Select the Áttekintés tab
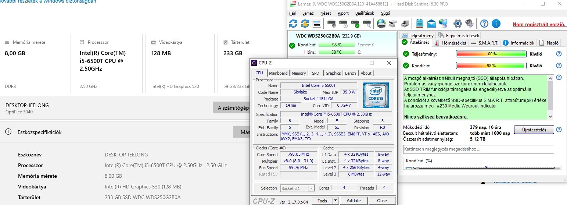The width and height of the screenshot is (567, 205). [416, 43]
